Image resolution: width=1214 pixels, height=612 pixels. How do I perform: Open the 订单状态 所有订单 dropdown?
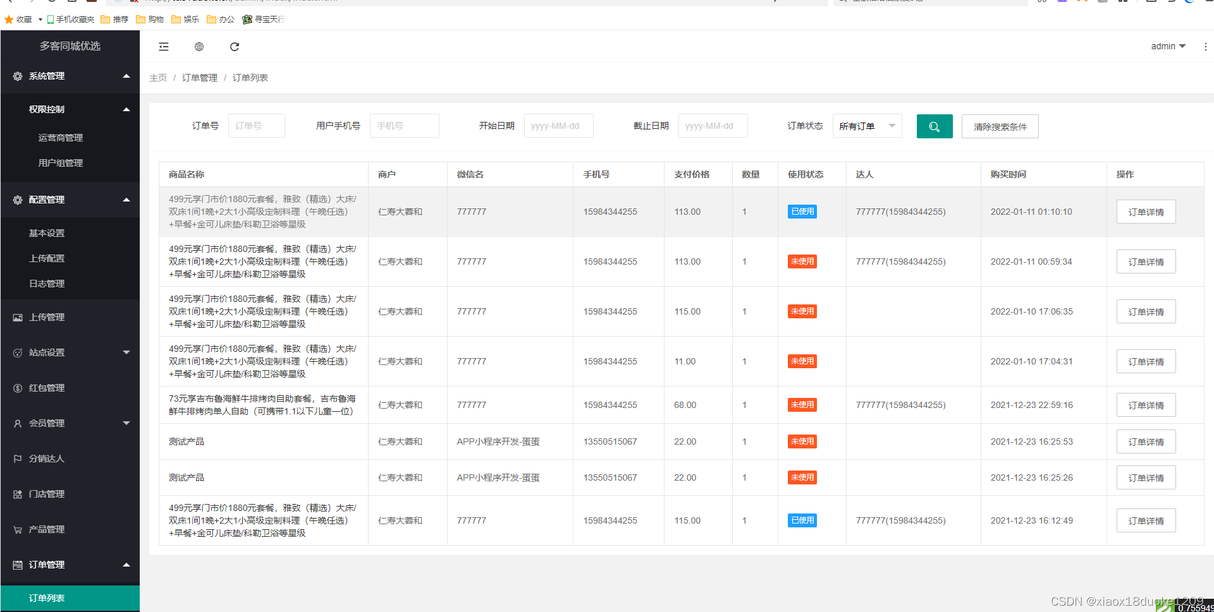[x=868, y=126]
